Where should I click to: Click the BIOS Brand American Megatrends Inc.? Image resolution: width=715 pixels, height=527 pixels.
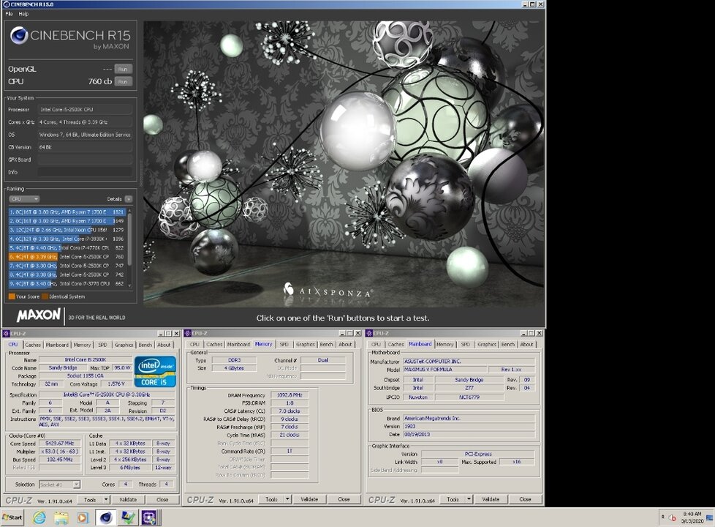click(469, 419)
